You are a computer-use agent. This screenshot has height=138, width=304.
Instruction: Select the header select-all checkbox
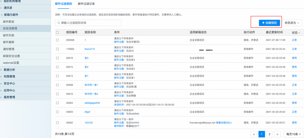click(57, 32)
